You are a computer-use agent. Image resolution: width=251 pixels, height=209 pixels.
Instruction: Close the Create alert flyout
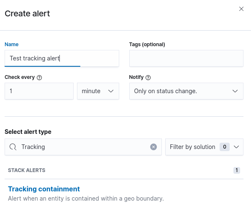click(241, 9)
